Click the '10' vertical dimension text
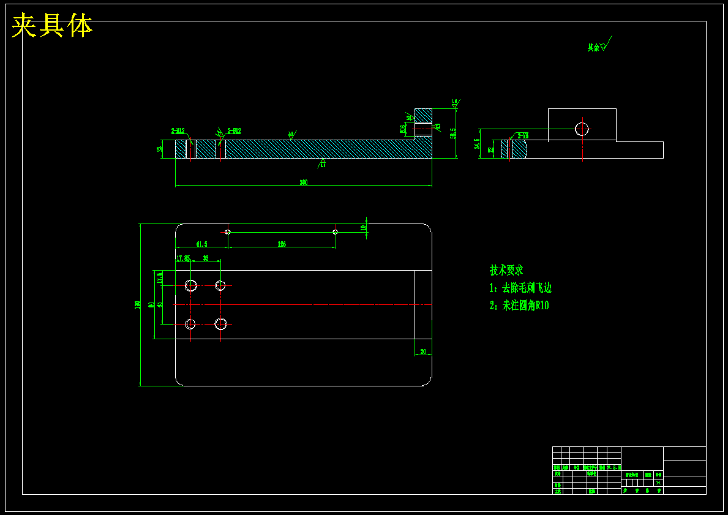728x515 pixels. (x=364, y=228)
